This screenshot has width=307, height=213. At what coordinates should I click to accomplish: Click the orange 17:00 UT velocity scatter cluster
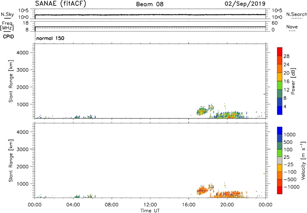click(x=202, y=190)
